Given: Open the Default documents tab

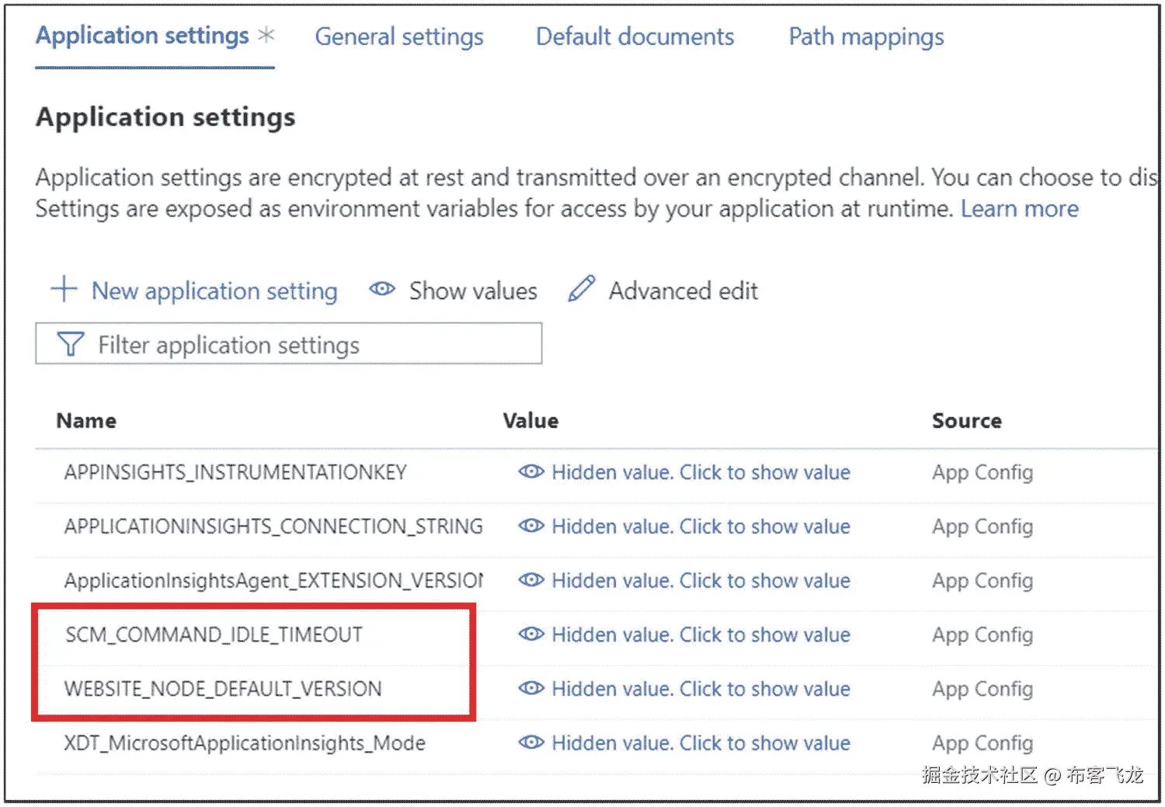Looking at the screenshot, I should click(x=635, y=37).
